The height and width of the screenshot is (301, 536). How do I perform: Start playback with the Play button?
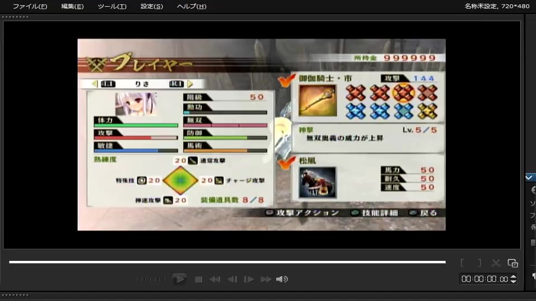[x=179, y=279]
